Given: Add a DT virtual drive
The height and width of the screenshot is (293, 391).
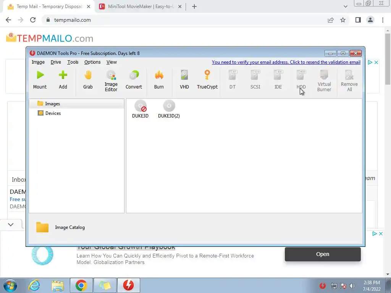Looking at the screenshot, I should pyautogui.click(x=233, y=79).
